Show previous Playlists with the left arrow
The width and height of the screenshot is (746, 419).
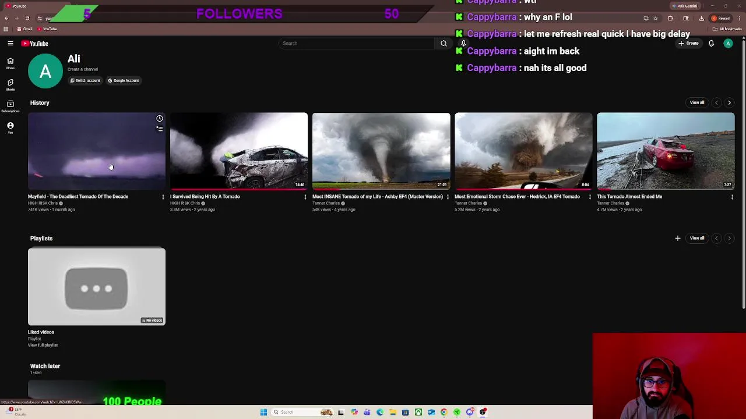(716, 238)
